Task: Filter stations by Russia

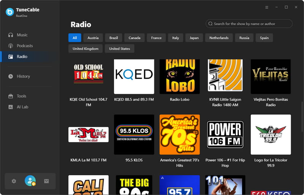Action: click(x=244, y=38)
